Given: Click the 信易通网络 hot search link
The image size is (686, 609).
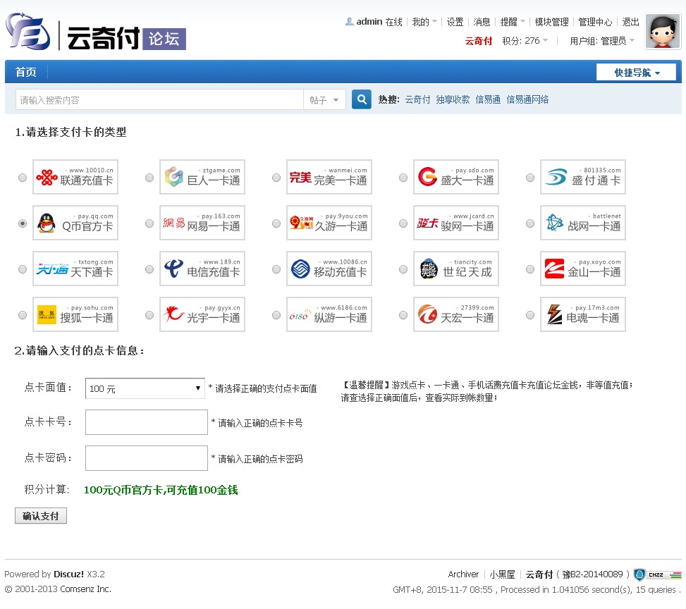Looking at the screenshot, I should [527, 99].
